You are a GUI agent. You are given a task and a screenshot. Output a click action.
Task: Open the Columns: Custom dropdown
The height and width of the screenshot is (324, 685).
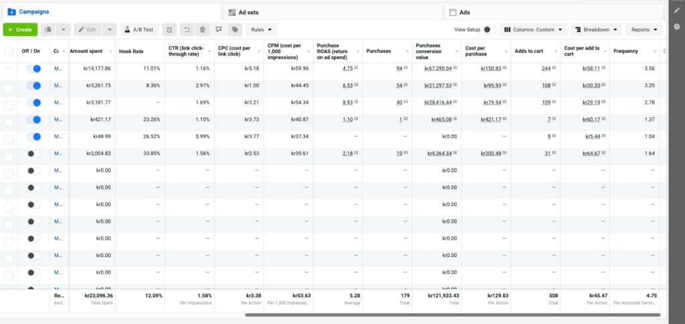(x=534, y=29)
